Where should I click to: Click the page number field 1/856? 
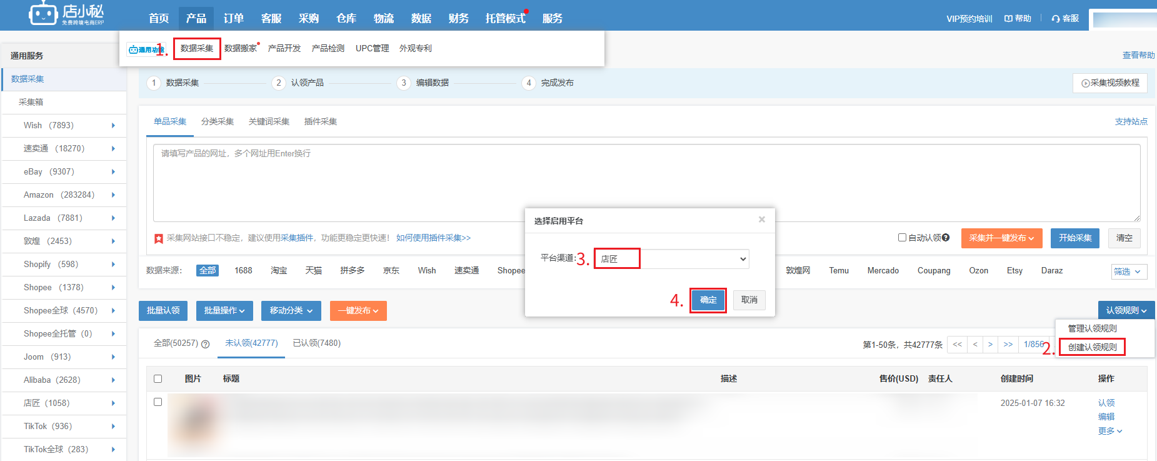[1034, 345]
